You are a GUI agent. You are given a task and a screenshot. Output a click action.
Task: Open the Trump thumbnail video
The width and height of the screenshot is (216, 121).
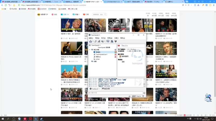[72, 25]
